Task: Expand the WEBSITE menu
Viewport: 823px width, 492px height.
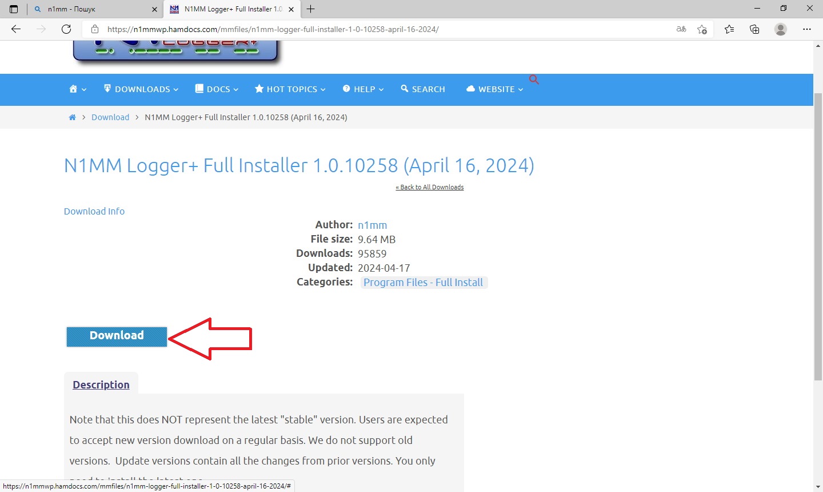Action: (x=495, y=89)
